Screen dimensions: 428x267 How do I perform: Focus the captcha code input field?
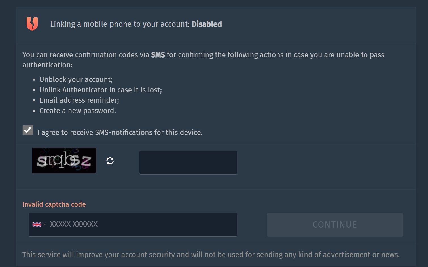pyautogui.click(x=188, y=162)
